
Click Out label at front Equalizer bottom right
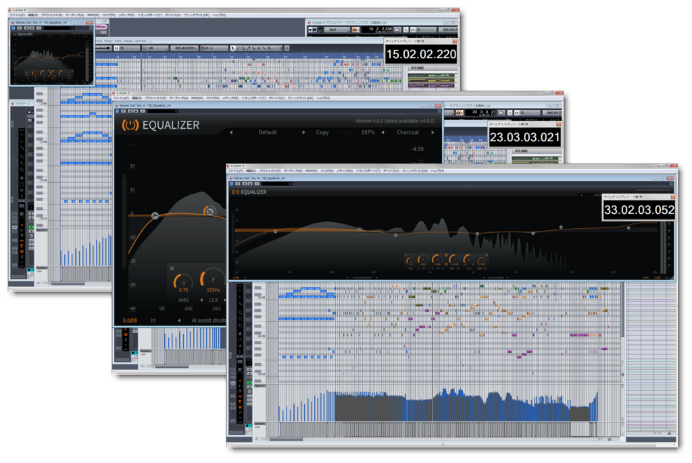click(667, 277)
